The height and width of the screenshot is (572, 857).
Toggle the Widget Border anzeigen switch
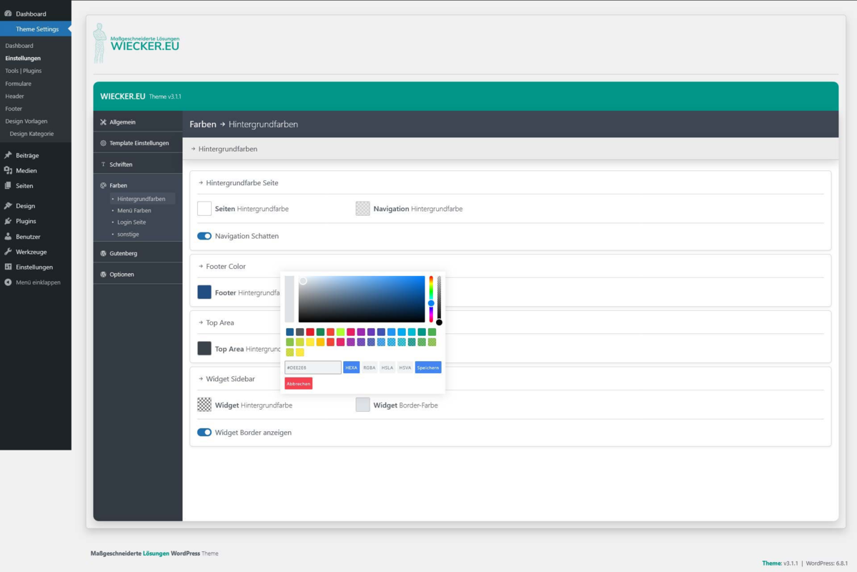click(x=204, y=432)
